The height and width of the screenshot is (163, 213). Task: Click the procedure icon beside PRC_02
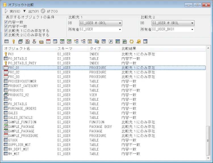tap(6, 72)
